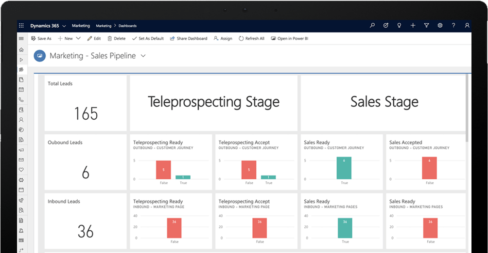
Task: Click the play-triangle sidebar icon
Action: click(21, 60)
